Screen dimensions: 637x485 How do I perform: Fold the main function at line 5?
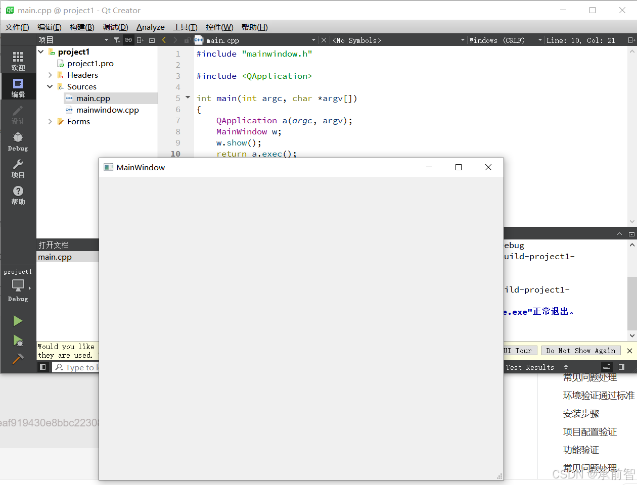click(188, 98)
